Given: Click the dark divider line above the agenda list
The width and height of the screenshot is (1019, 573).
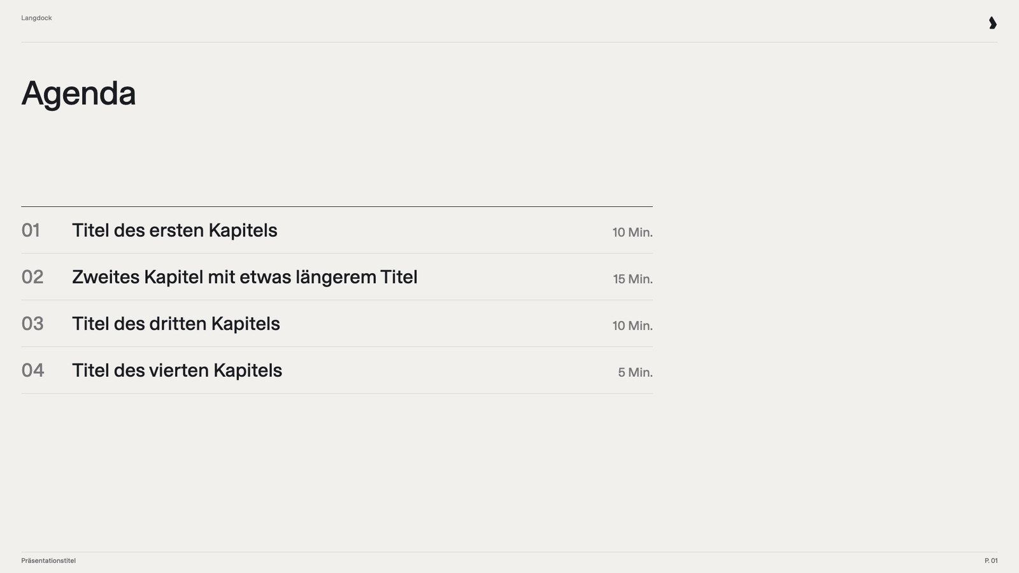Looking at the screenshot, I should coord(337,206).
